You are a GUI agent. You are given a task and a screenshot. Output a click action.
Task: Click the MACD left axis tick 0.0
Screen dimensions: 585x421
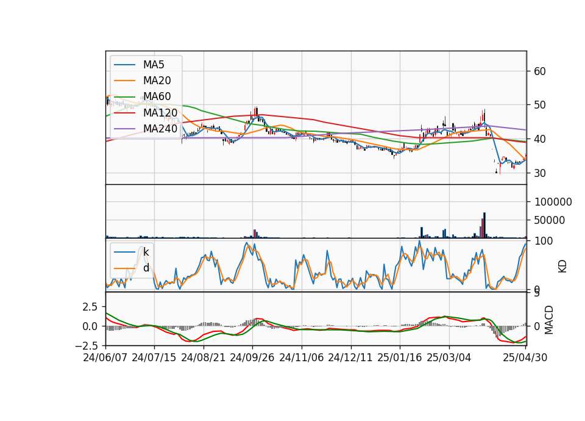(90, 326)
